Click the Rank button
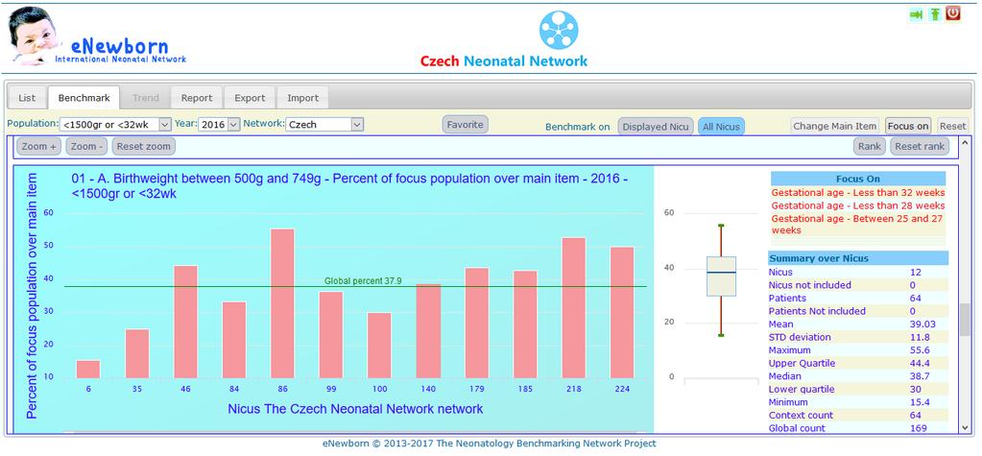This screenshot has width=982, height=456. tap(870, 147)
